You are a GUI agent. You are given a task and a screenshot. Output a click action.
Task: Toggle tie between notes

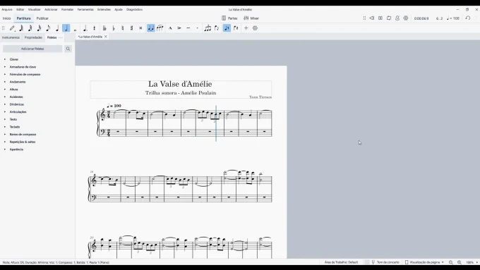151,28
